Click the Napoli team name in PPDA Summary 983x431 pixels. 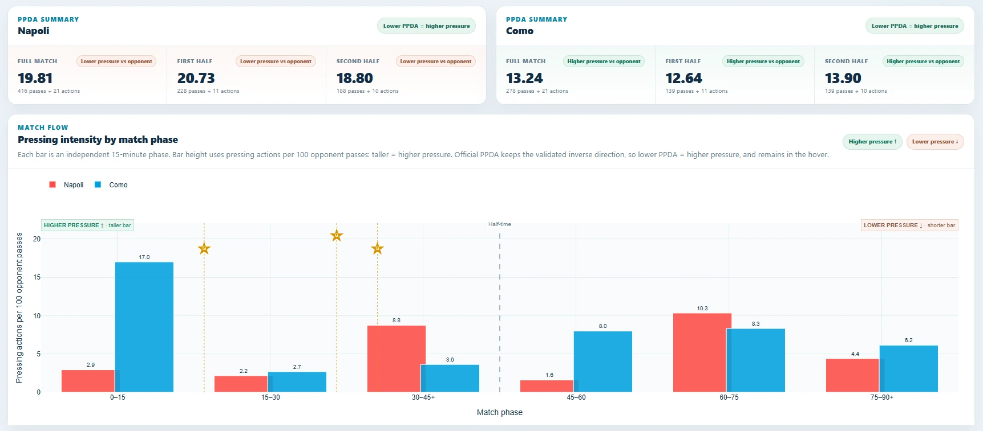34,31
